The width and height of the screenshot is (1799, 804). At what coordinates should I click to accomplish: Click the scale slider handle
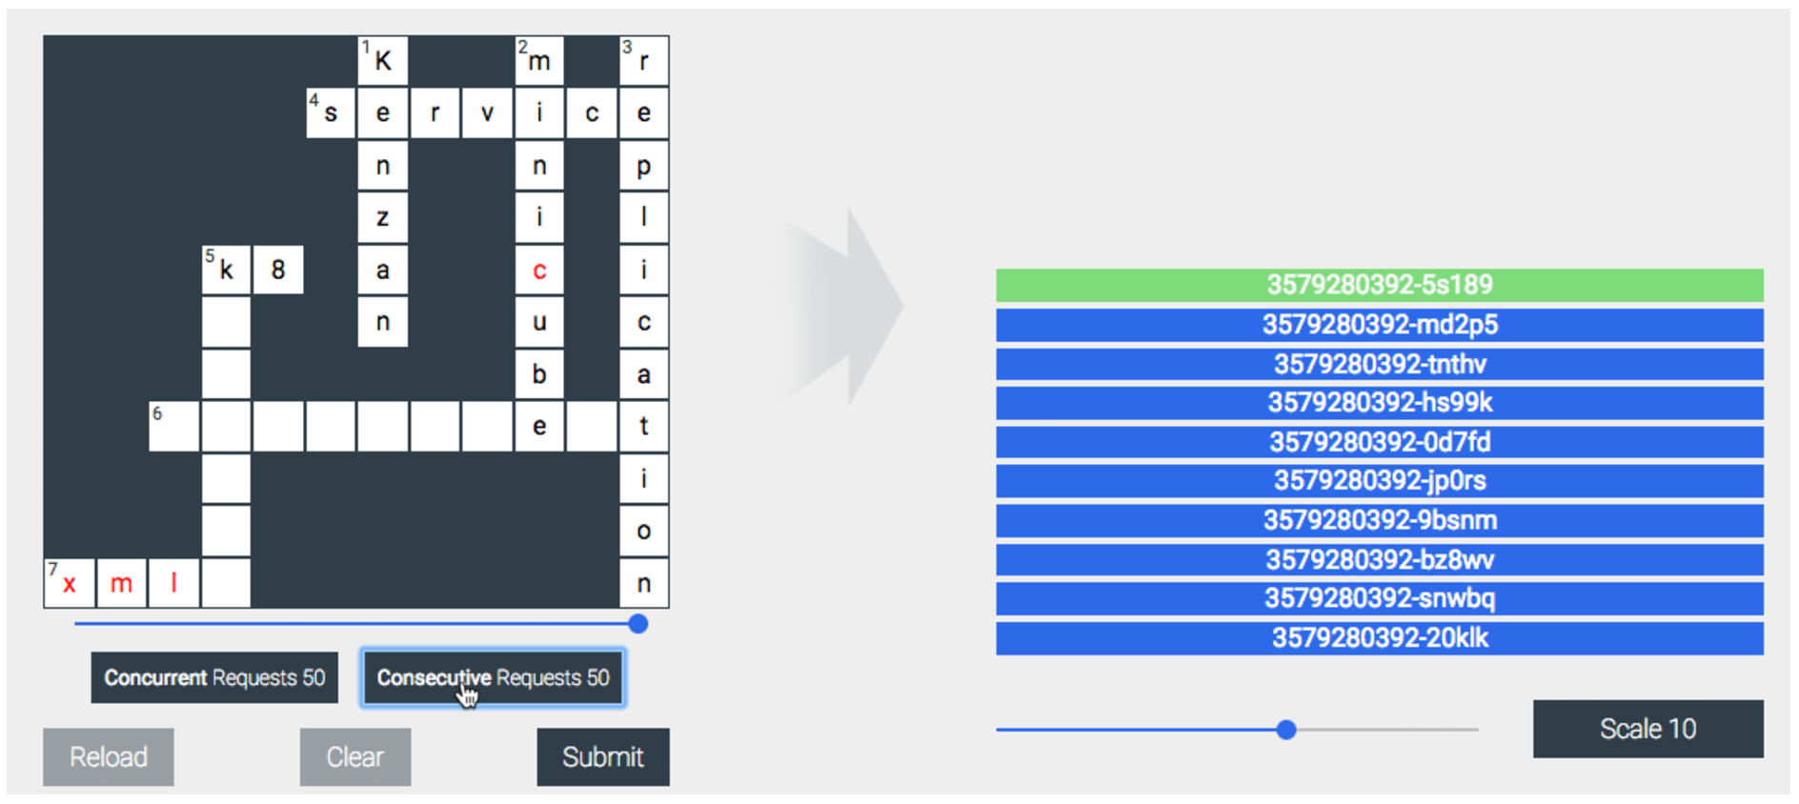click(x=1286, y=730)
